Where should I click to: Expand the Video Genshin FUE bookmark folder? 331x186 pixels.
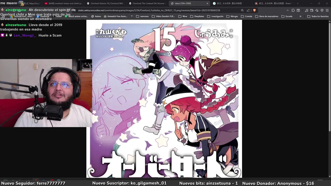click(163, 16)
